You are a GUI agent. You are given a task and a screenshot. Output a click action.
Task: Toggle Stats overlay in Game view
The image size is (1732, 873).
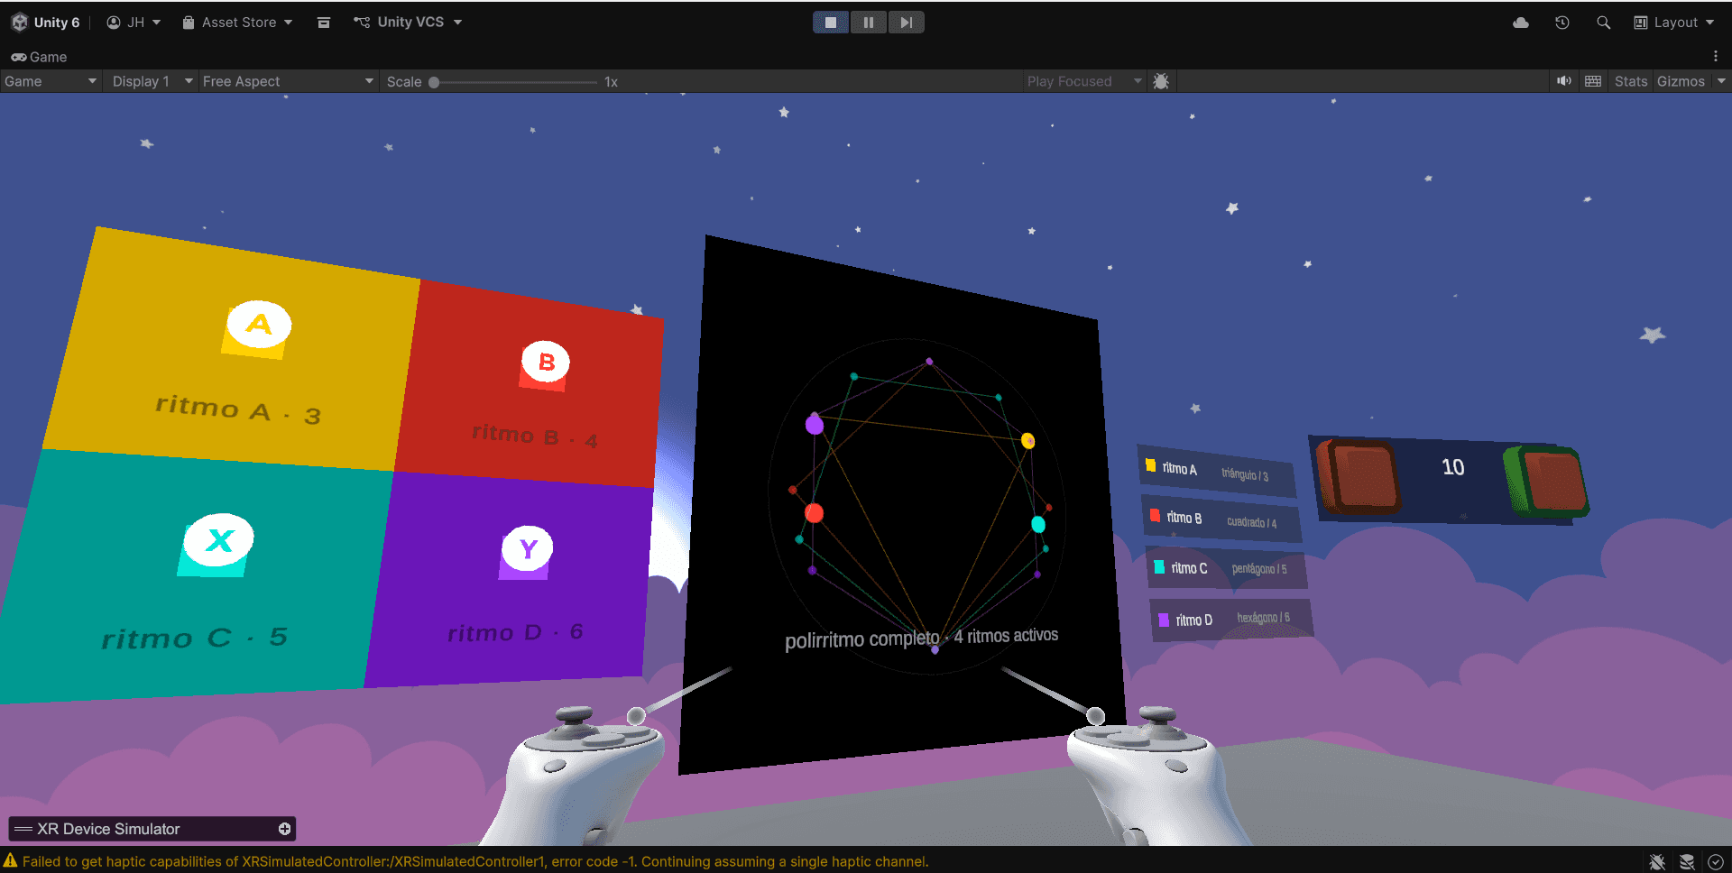pyautogui.click(x=1630, y=81)
